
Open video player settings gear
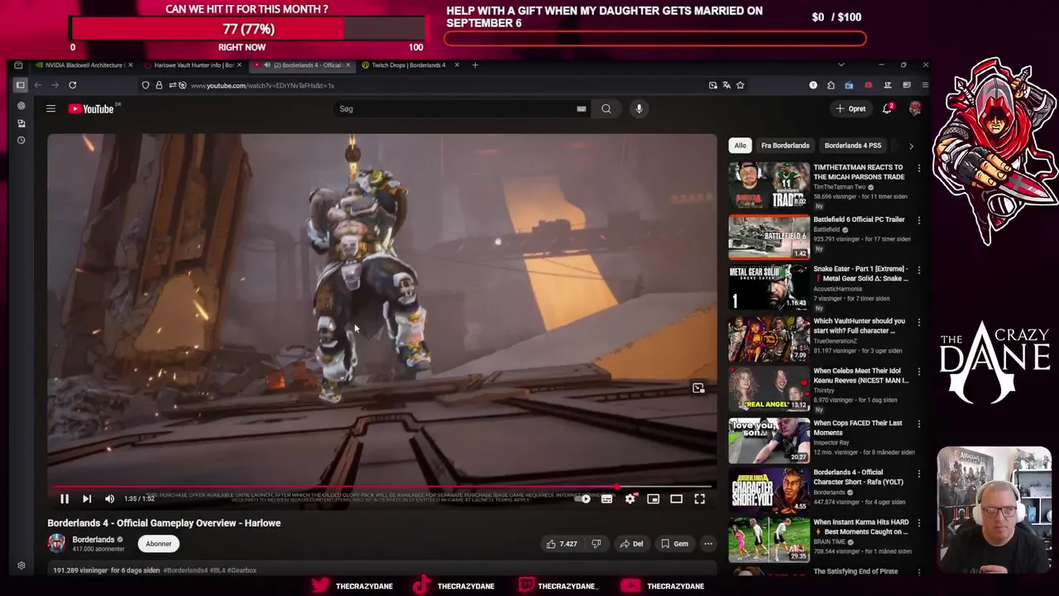[x=630, y=498]
